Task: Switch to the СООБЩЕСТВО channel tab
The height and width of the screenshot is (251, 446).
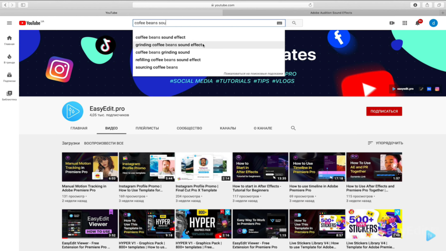Action: (x=189, y=128)
